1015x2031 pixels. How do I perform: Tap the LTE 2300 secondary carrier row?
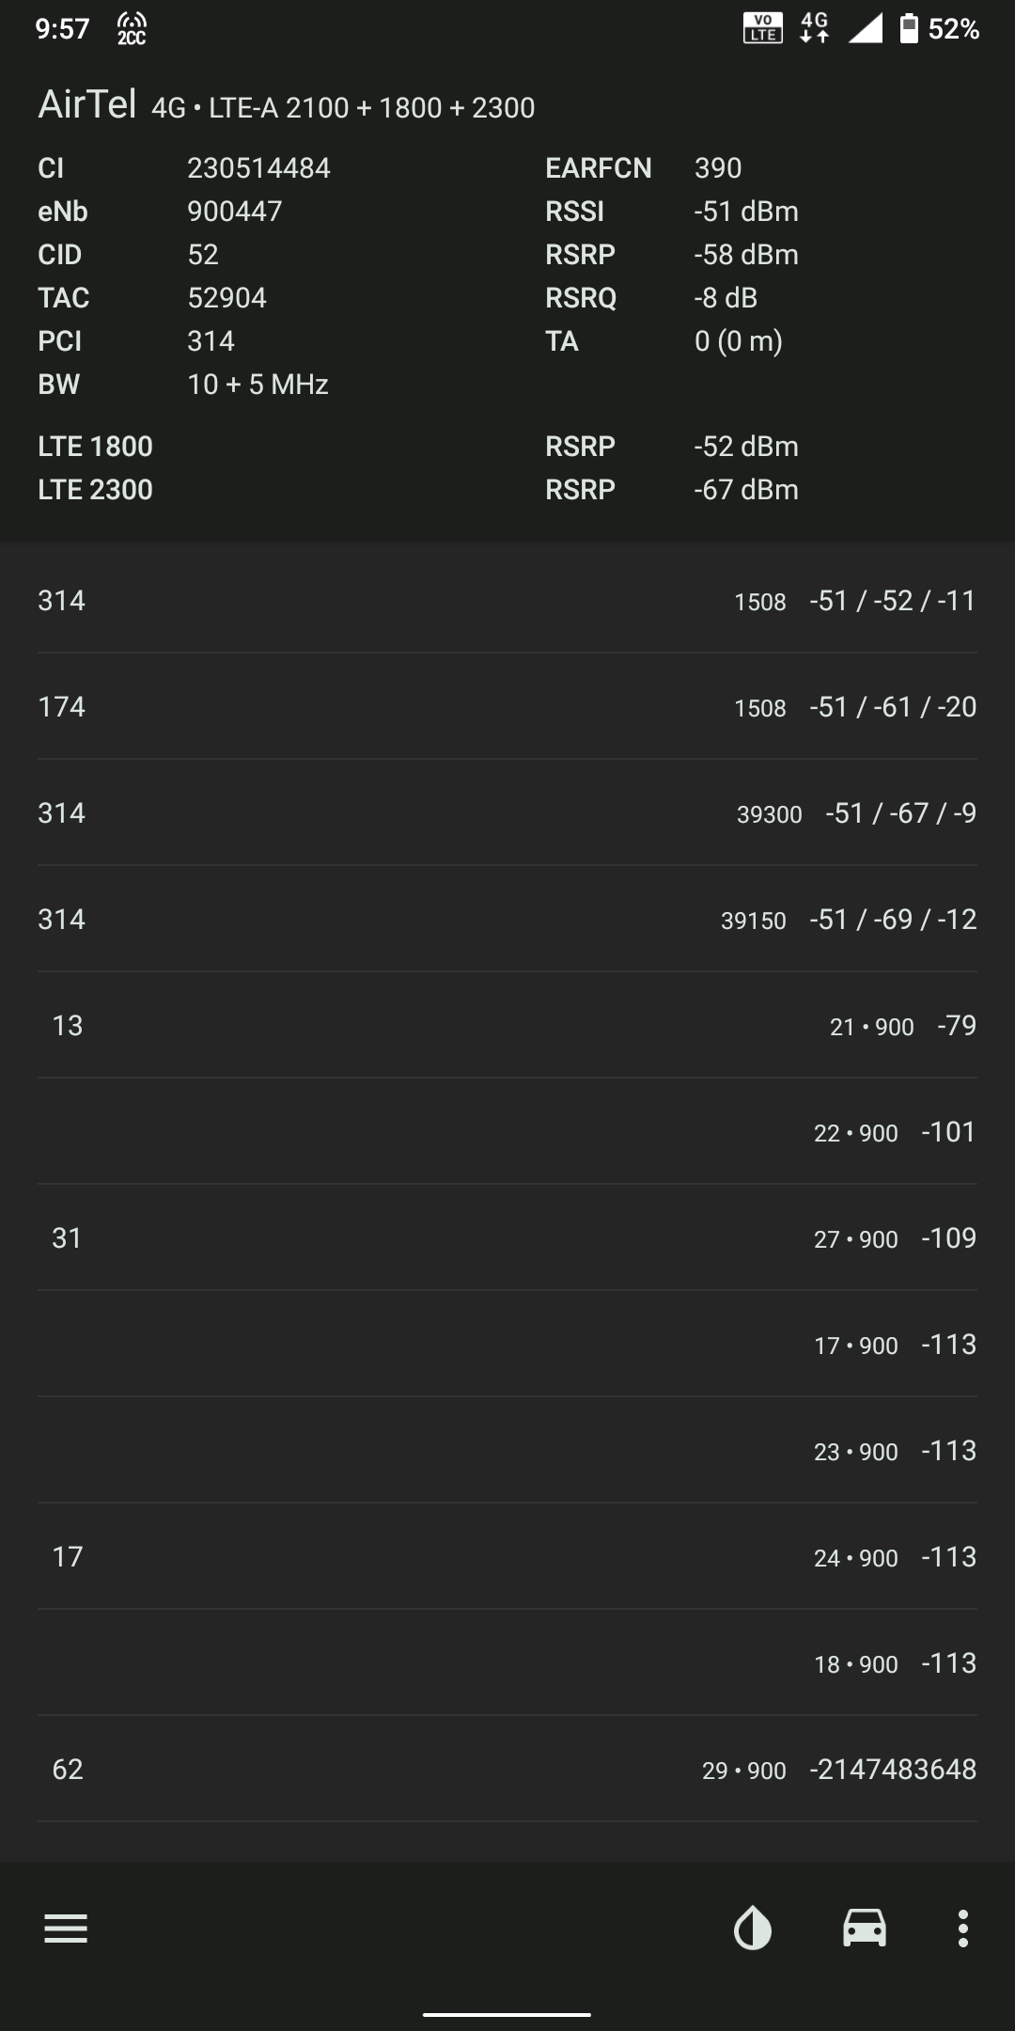507,489
